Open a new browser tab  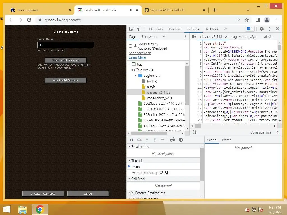[215, 10]
